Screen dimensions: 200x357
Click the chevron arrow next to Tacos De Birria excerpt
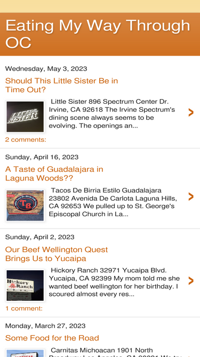click(191, 196)
